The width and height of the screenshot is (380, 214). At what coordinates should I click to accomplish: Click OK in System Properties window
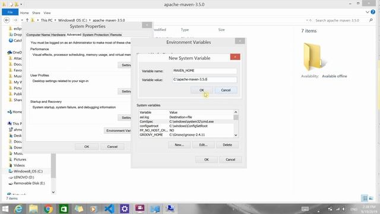tap(87, 147)
